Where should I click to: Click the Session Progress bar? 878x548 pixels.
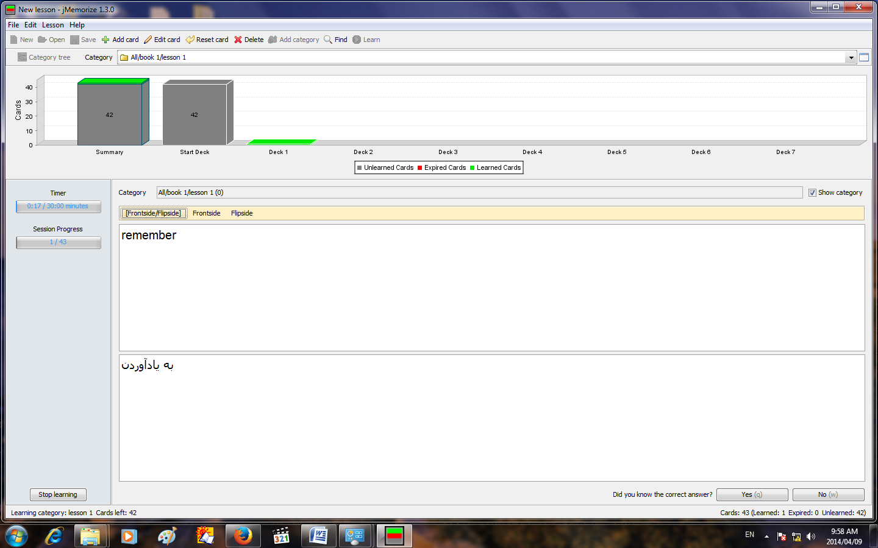pos(59,242)
